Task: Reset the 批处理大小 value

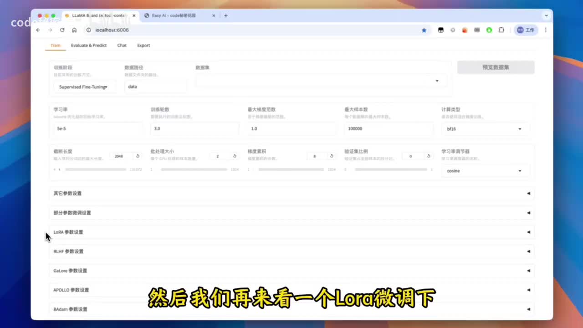Action: pyautogui.click(x=235, y=156)
